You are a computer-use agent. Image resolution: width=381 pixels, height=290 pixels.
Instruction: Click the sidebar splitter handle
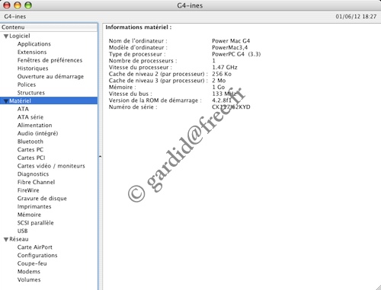[100, 157]
